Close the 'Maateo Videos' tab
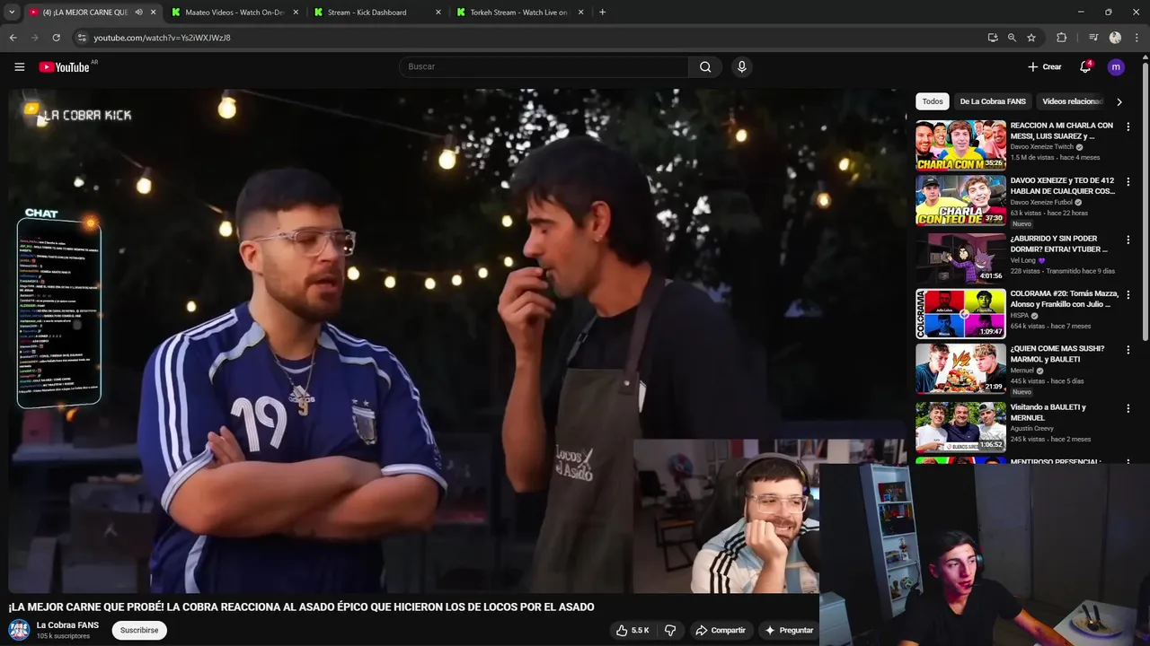This screenshot has width=1150, height=646. pos(296,13)
